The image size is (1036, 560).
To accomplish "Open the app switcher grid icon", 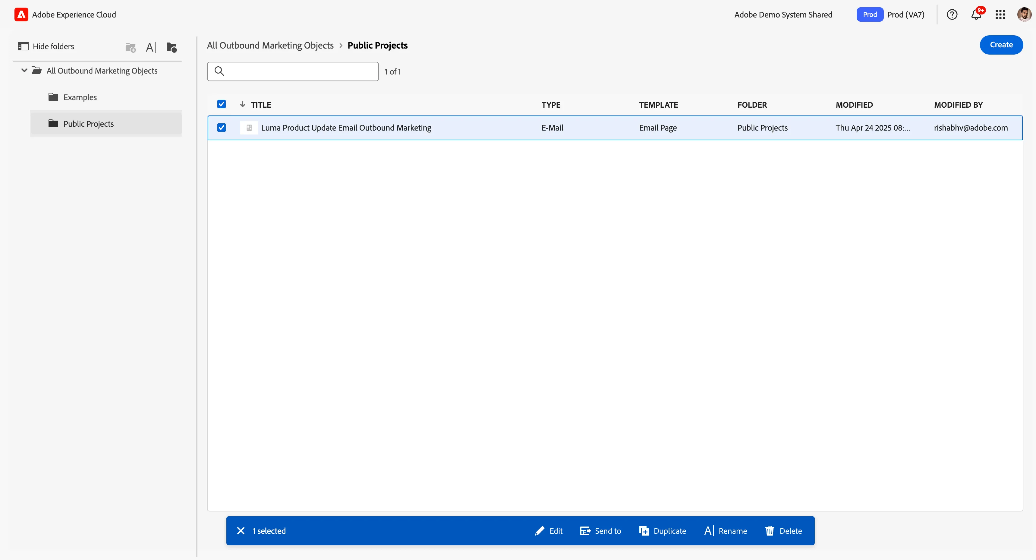I will 1000,14.
